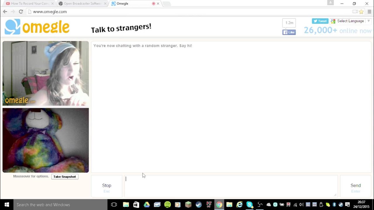Click into the chat message box

(231, 186)
